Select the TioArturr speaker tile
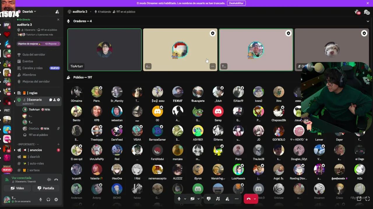 click(x=104, y=50)
